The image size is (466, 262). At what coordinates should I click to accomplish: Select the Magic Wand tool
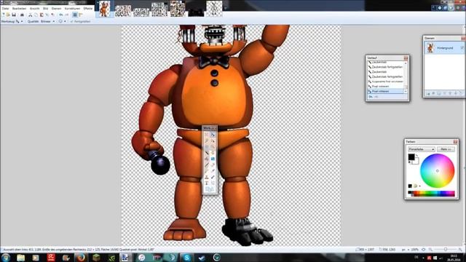207,153
